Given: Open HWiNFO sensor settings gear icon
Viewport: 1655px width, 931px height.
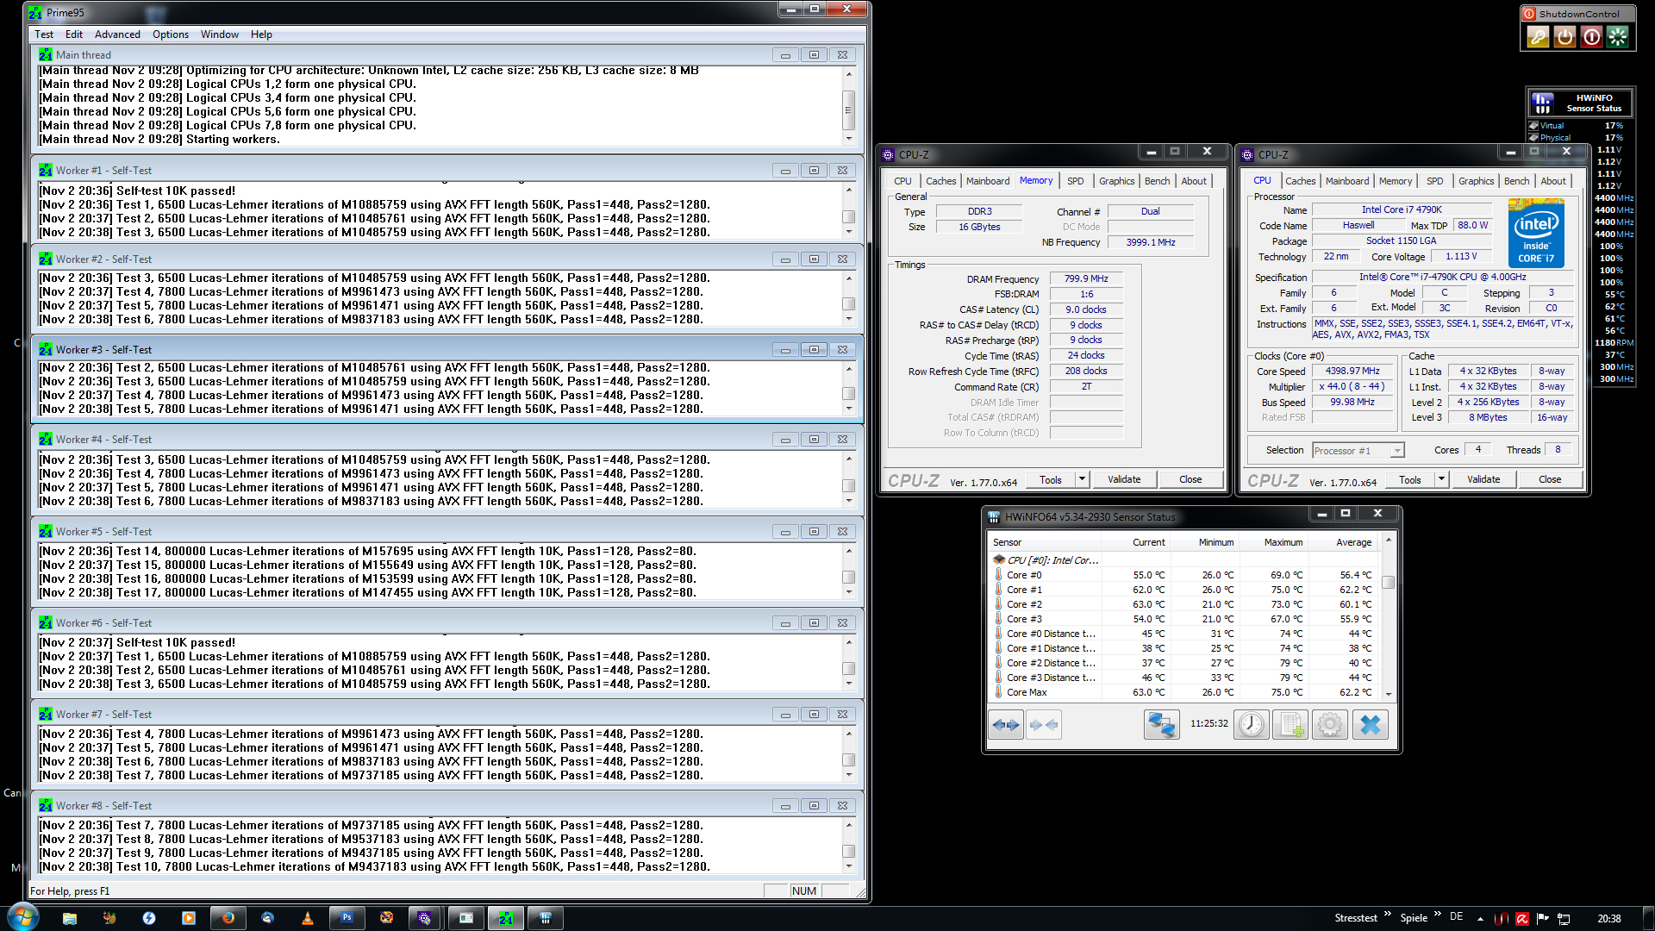Looking at the screenshot, I should (x=1329, y=725).
